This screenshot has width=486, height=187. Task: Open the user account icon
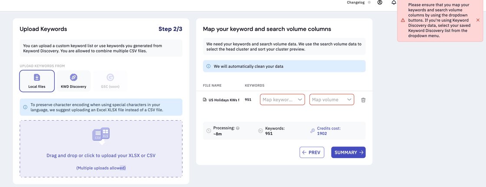[x=380, y=3]
